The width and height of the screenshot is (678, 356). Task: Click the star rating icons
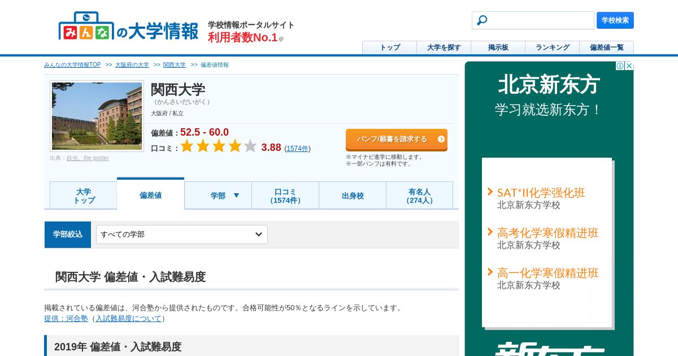click(x=218, y=146)
